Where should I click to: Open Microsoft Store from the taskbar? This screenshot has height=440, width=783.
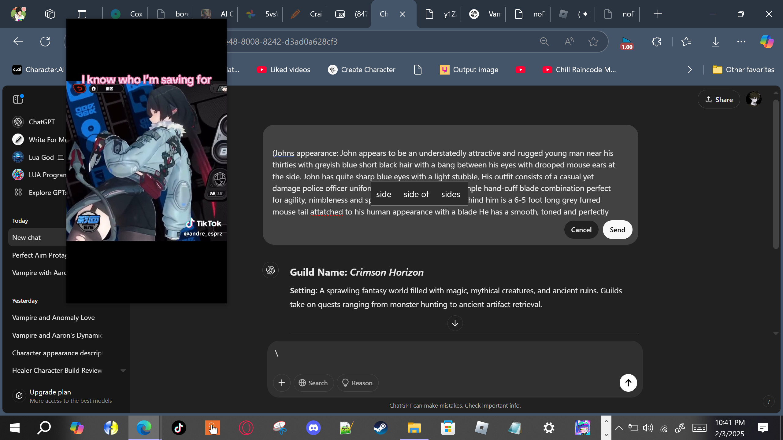[448, 427]
